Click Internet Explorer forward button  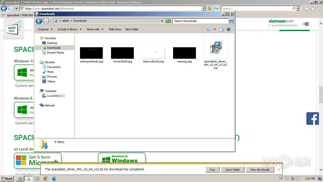coord(11,8)
